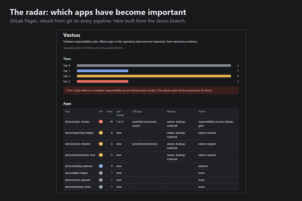Select the demo/reporting-helper app name
The image size is (302, 201).
[79, 133]
